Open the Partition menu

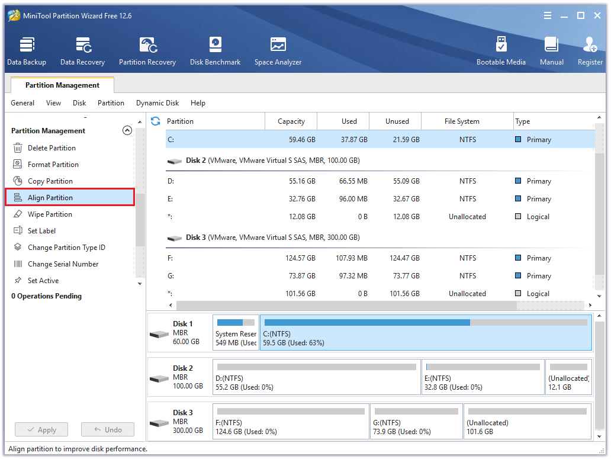111,103
